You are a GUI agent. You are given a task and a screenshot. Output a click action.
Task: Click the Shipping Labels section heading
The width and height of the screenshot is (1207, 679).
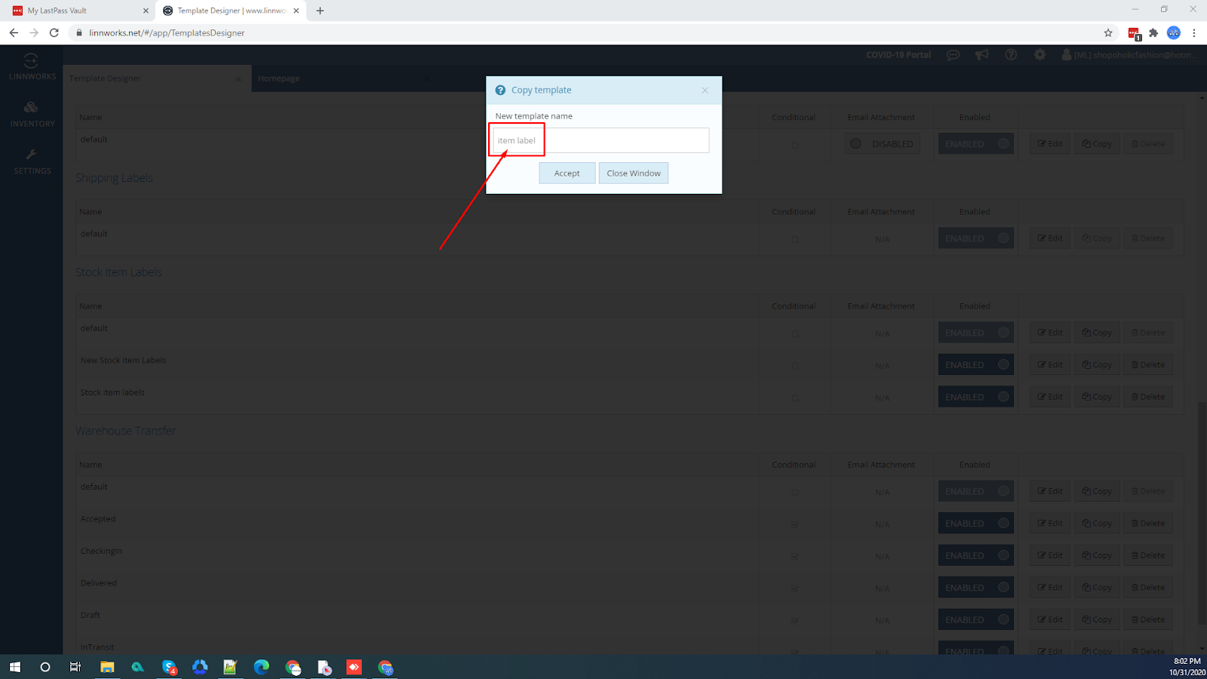click(x=114, y=178)
